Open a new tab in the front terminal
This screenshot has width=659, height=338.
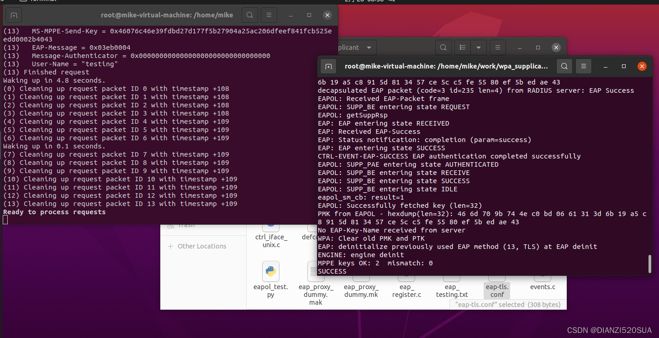pos(328,66)
